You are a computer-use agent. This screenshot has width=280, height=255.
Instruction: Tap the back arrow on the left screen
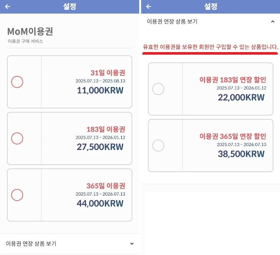[7, 6]
